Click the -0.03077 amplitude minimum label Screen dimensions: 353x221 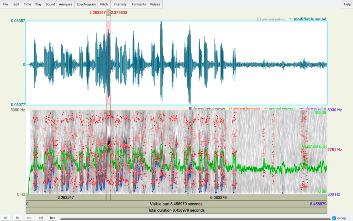17,105
